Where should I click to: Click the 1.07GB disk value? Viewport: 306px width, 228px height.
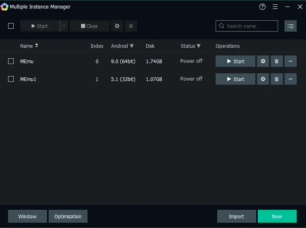pyautogui.click(x=154, y=79)
